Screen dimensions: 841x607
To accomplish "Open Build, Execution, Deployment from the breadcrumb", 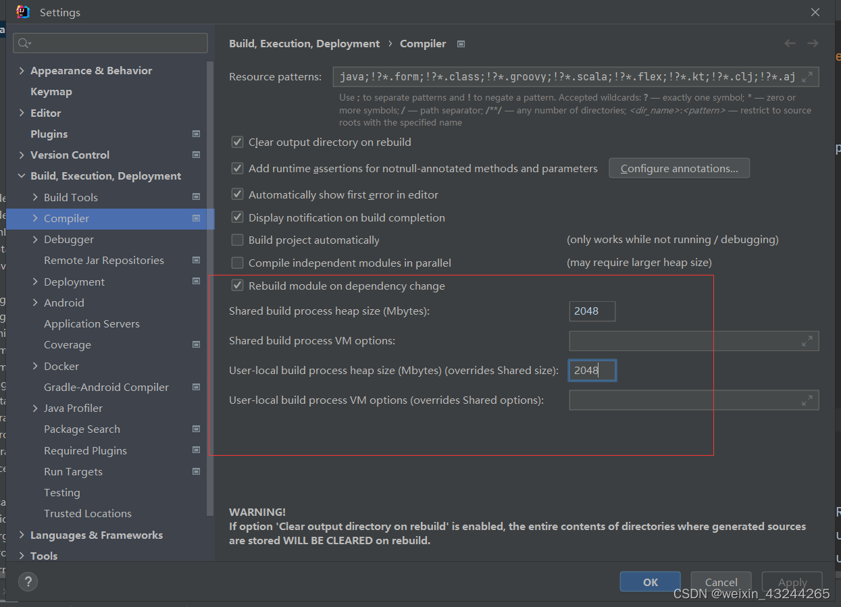I will point(304,43).
